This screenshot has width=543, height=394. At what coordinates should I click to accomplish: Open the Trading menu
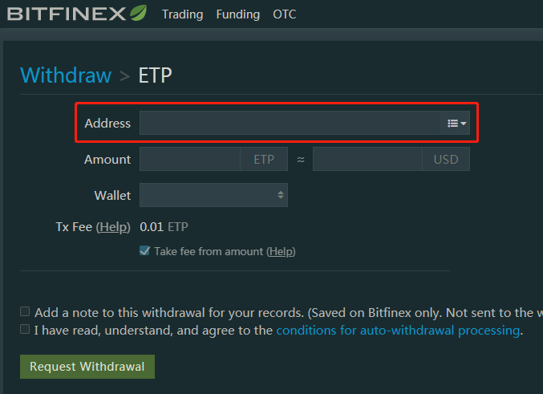[182, 14]
